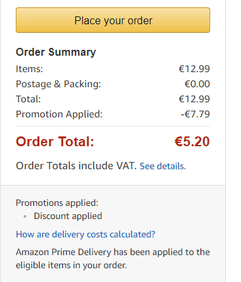Click the €5.20 order total amount
Screen dimensions: 241x282
tap(192, 142)
